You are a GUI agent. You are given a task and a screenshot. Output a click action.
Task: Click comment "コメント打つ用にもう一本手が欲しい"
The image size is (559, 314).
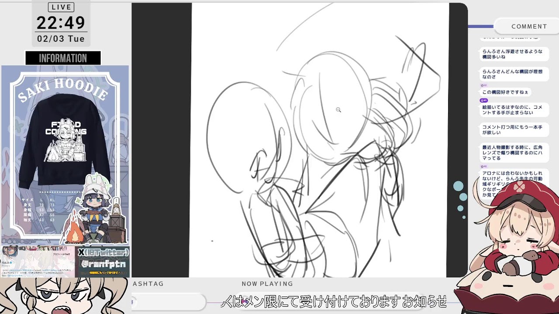(x=514, y=130)
